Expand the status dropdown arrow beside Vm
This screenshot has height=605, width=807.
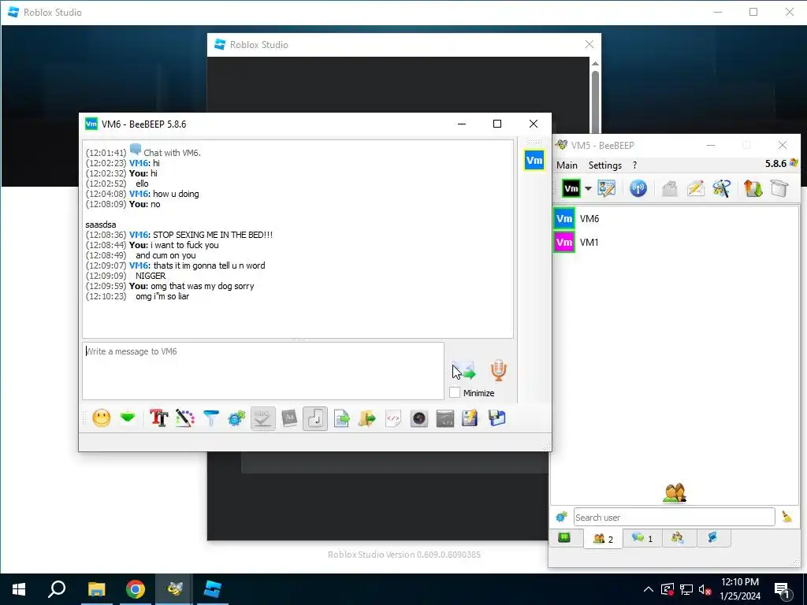coord(588,189)
